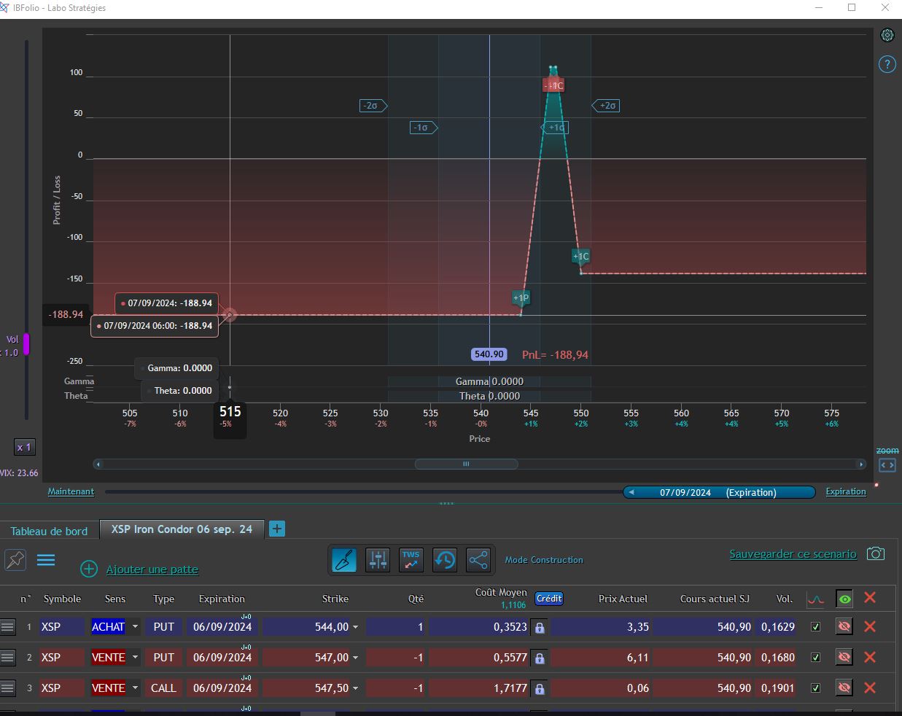Toggle the green eye in table header
902x716 pixels.
point(844,599)
